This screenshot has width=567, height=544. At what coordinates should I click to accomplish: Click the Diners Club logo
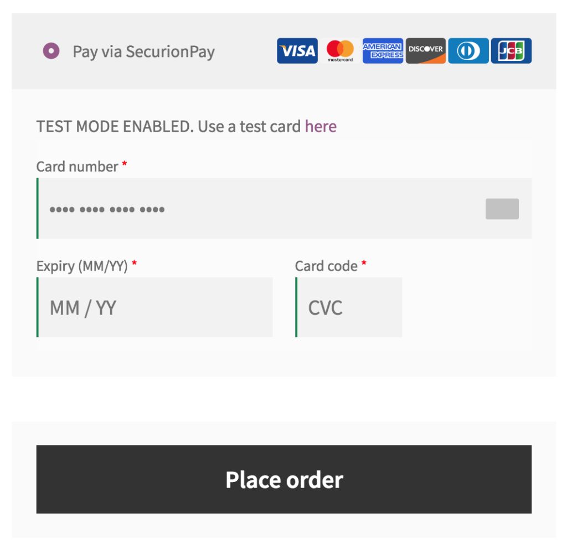coord(468,51)
